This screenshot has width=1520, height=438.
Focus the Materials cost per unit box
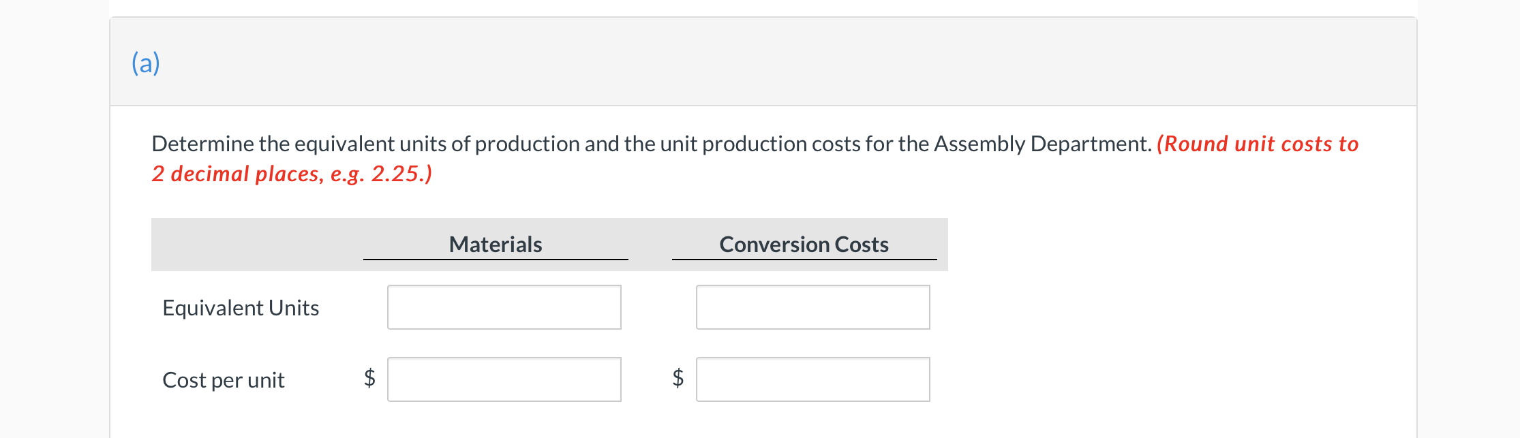click(504, 379)
